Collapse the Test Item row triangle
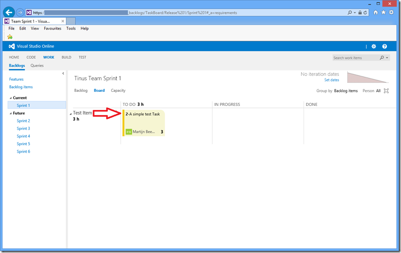This screenshot has height=253, width=401. pos(70,114)
